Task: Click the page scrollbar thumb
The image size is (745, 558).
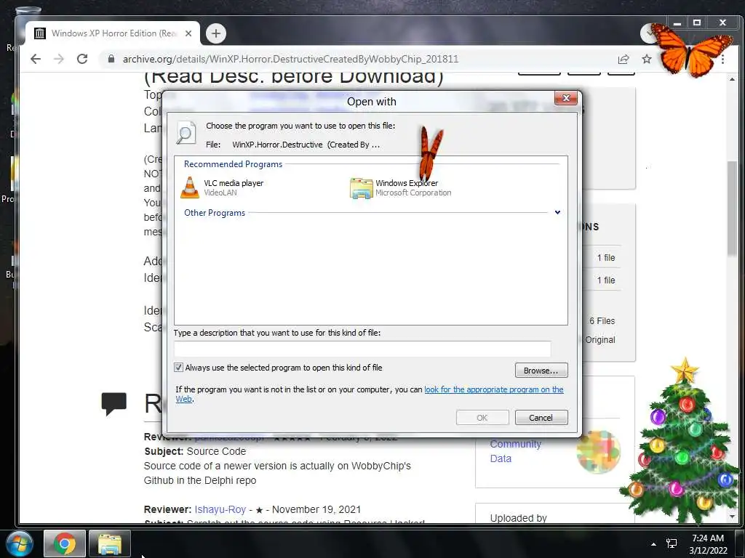Action: click(x=732, y=209)
